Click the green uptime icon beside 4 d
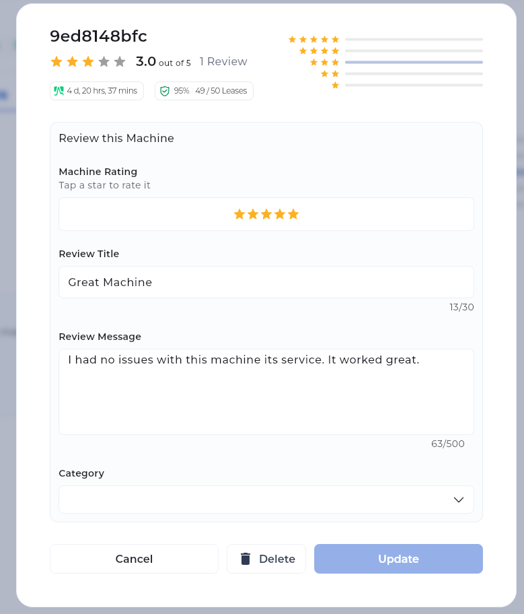The height and width of the screenshot is (614, 524). click(59, 91)
